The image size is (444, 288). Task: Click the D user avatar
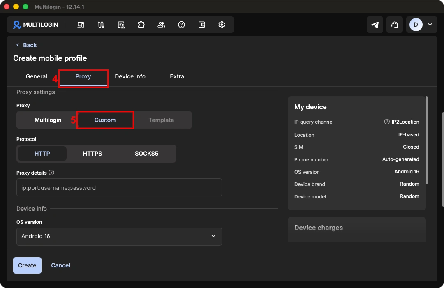click(x=416, y=25)
